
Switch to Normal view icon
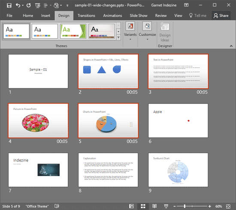tap(131, 206)
